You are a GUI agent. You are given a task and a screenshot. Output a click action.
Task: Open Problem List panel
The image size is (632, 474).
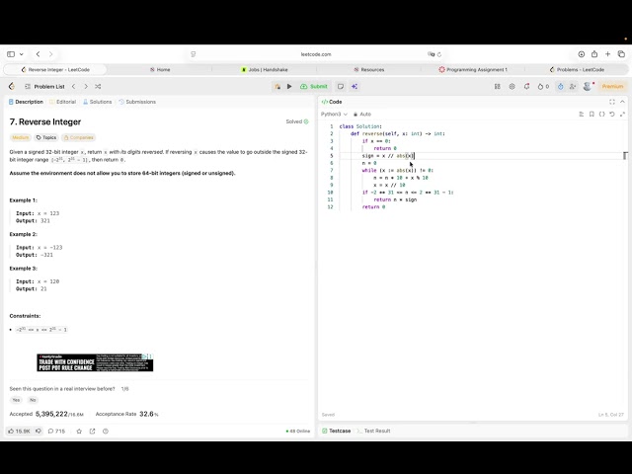pos(44,86)
